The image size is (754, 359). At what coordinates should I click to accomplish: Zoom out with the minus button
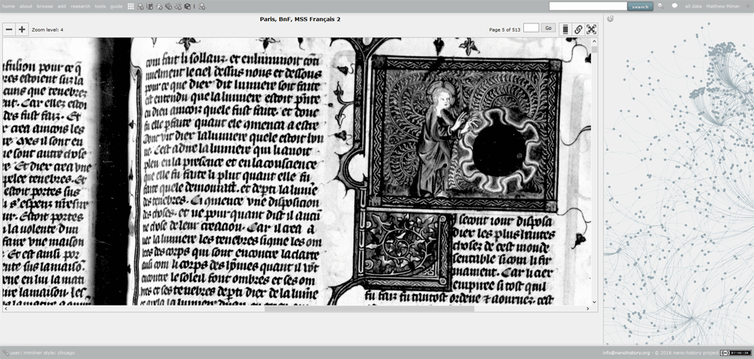pyautogui.click(x=8, y=29)
